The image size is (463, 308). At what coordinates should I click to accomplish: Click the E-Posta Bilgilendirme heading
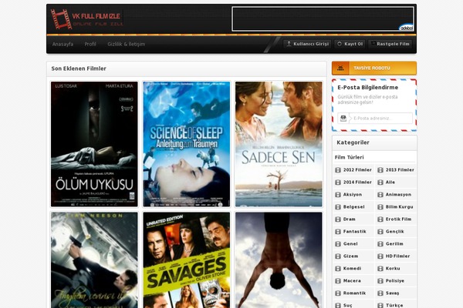tap(367, 88)
